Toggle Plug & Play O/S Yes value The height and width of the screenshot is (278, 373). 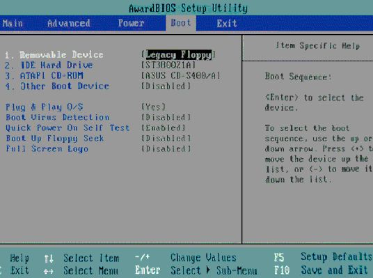pos(153,107)
